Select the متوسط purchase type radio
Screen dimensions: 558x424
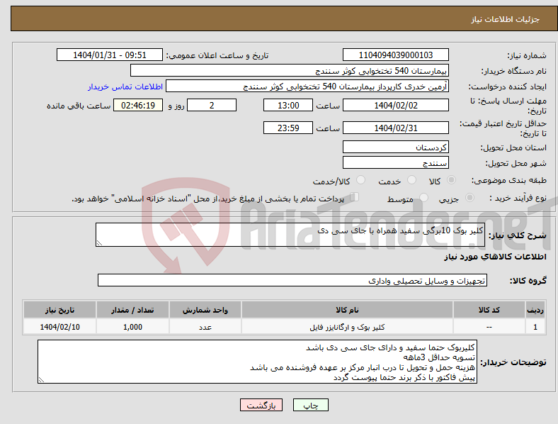(x=424, y=197)
